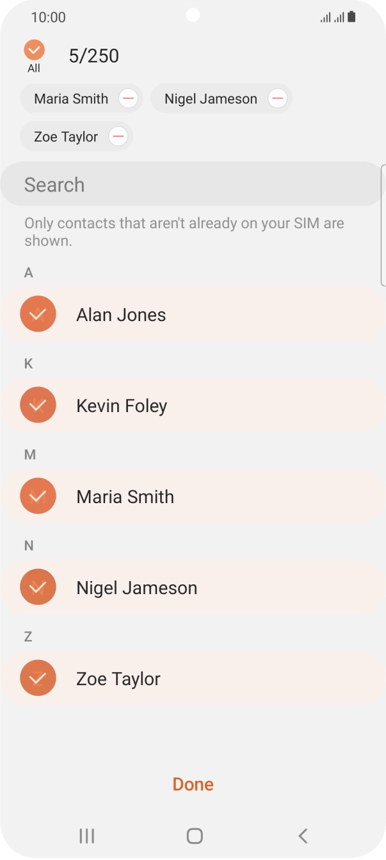This screenshot has width=386, height=860.
Task: Open recent apps navigation icon
Action: [86, 835]
